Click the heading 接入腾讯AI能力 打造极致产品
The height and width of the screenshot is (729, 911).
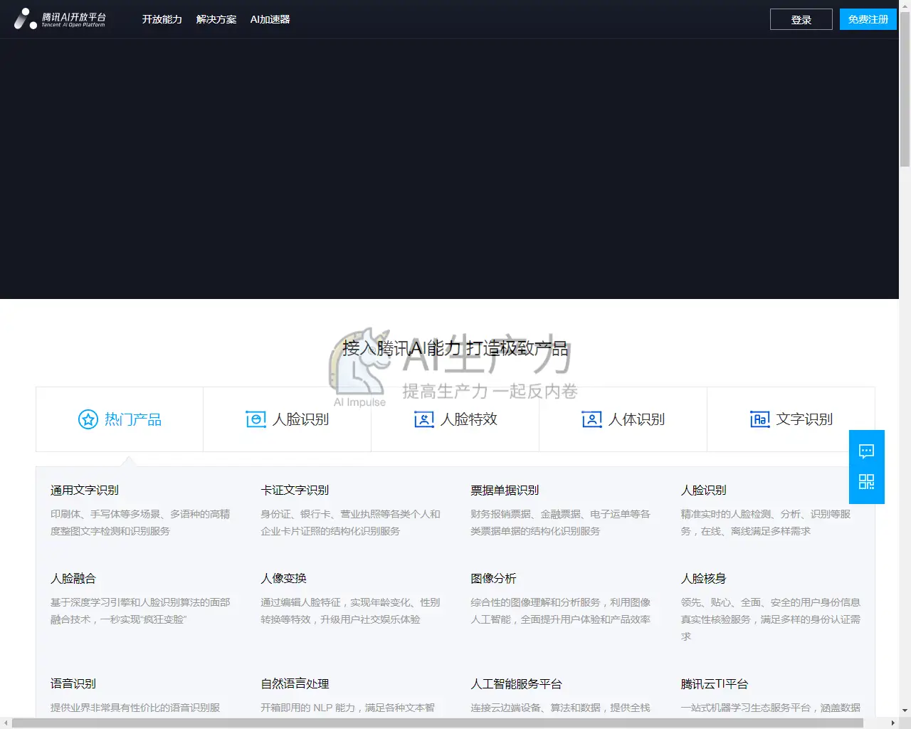(x=455, y=348)
